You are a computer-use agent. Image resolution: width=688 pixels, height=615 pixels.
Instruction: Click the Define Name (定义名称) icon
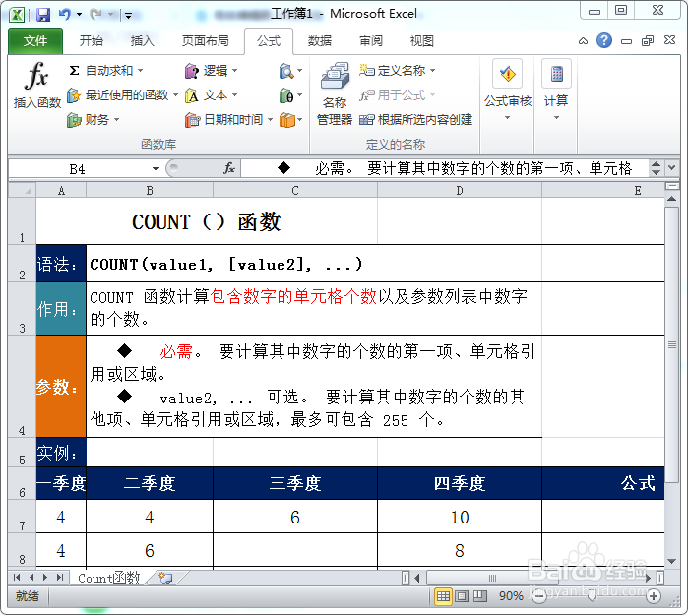367,70
